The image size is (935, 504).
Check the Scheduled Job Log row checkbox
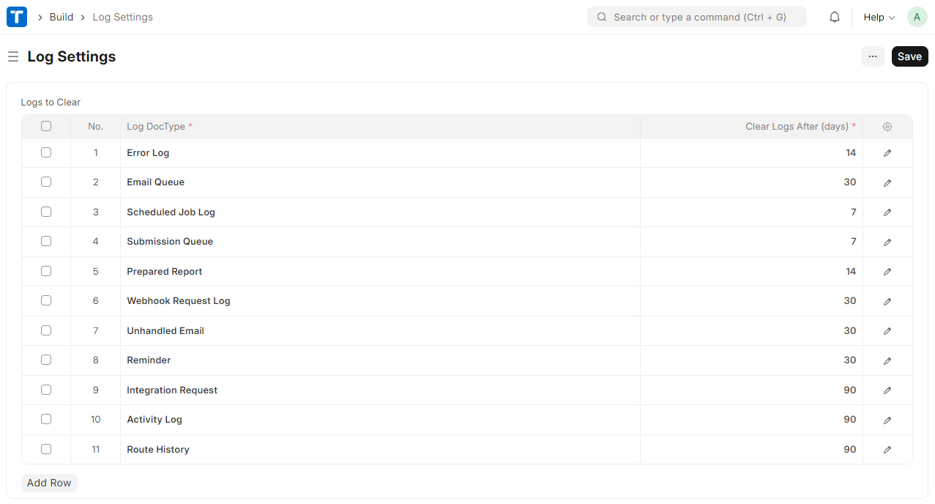(46, 212)
